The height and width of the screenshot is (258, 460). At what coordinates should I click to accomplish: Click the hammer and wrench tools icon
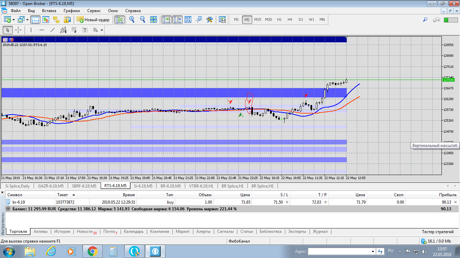(x=209, y=19)
